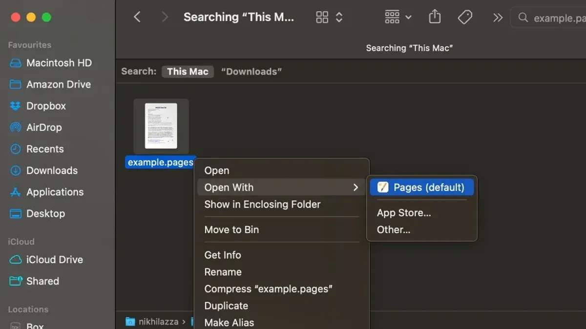
Task: Choose Show in Enclosing Folder
Action: [x=281, y=204]
